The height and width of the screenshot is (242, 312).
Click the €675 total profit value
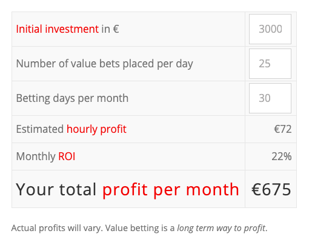click(271, 189)
